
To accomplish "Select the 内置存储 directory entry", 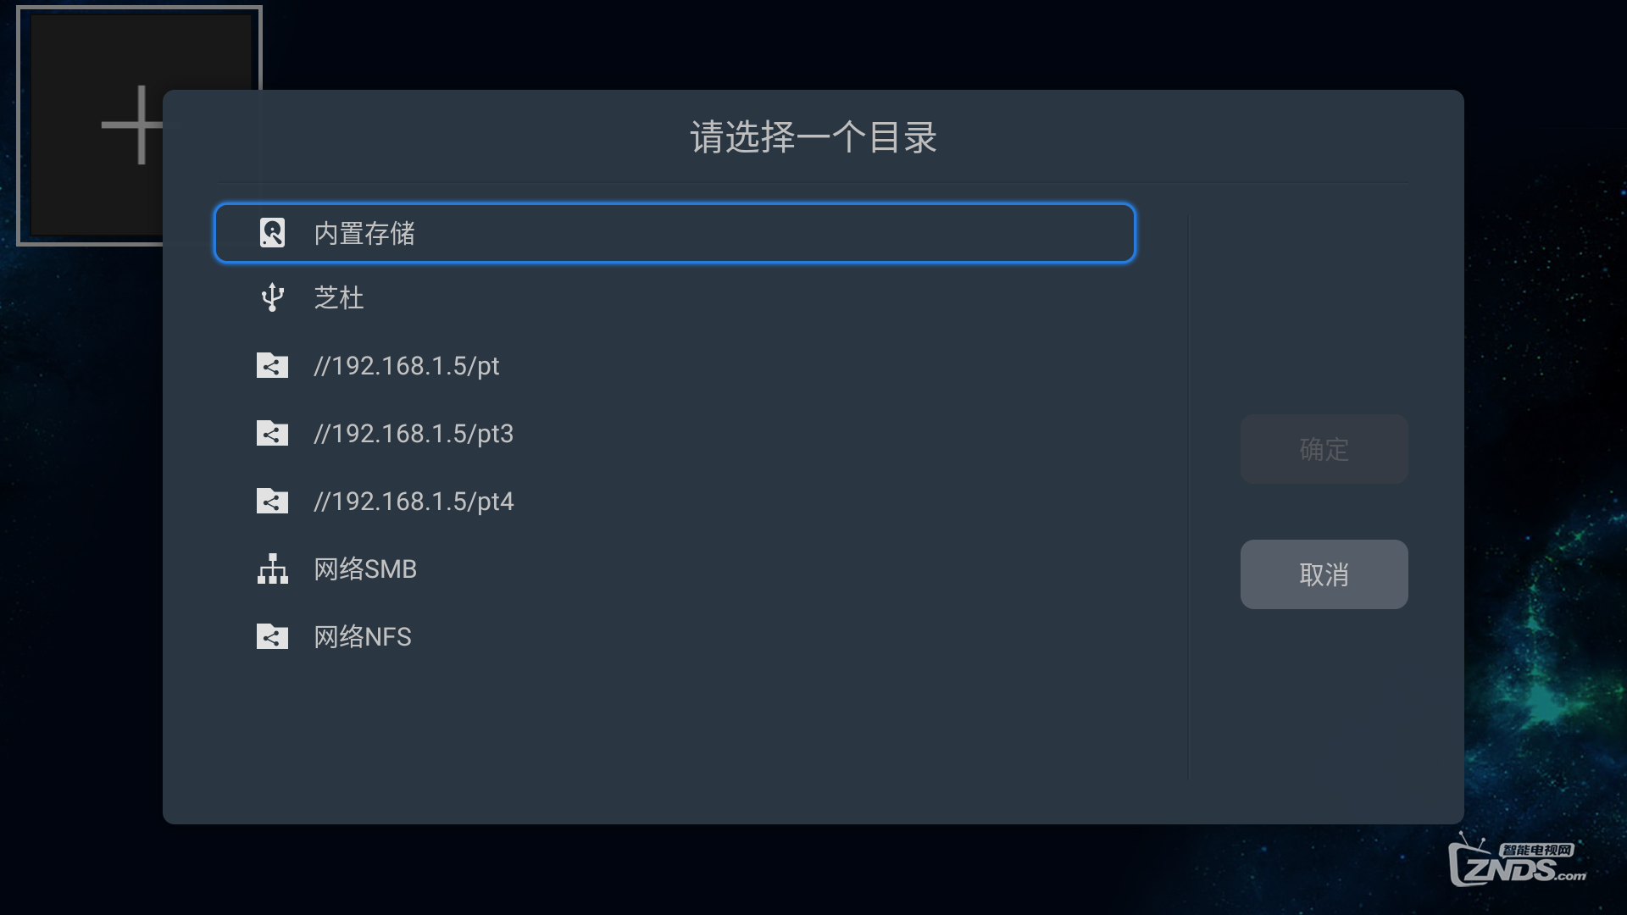I will point(675,233).
